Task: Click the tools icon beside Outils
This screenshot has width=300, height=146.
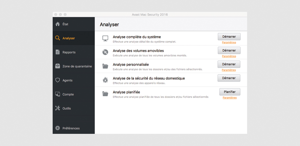Action: pos(58,108)
